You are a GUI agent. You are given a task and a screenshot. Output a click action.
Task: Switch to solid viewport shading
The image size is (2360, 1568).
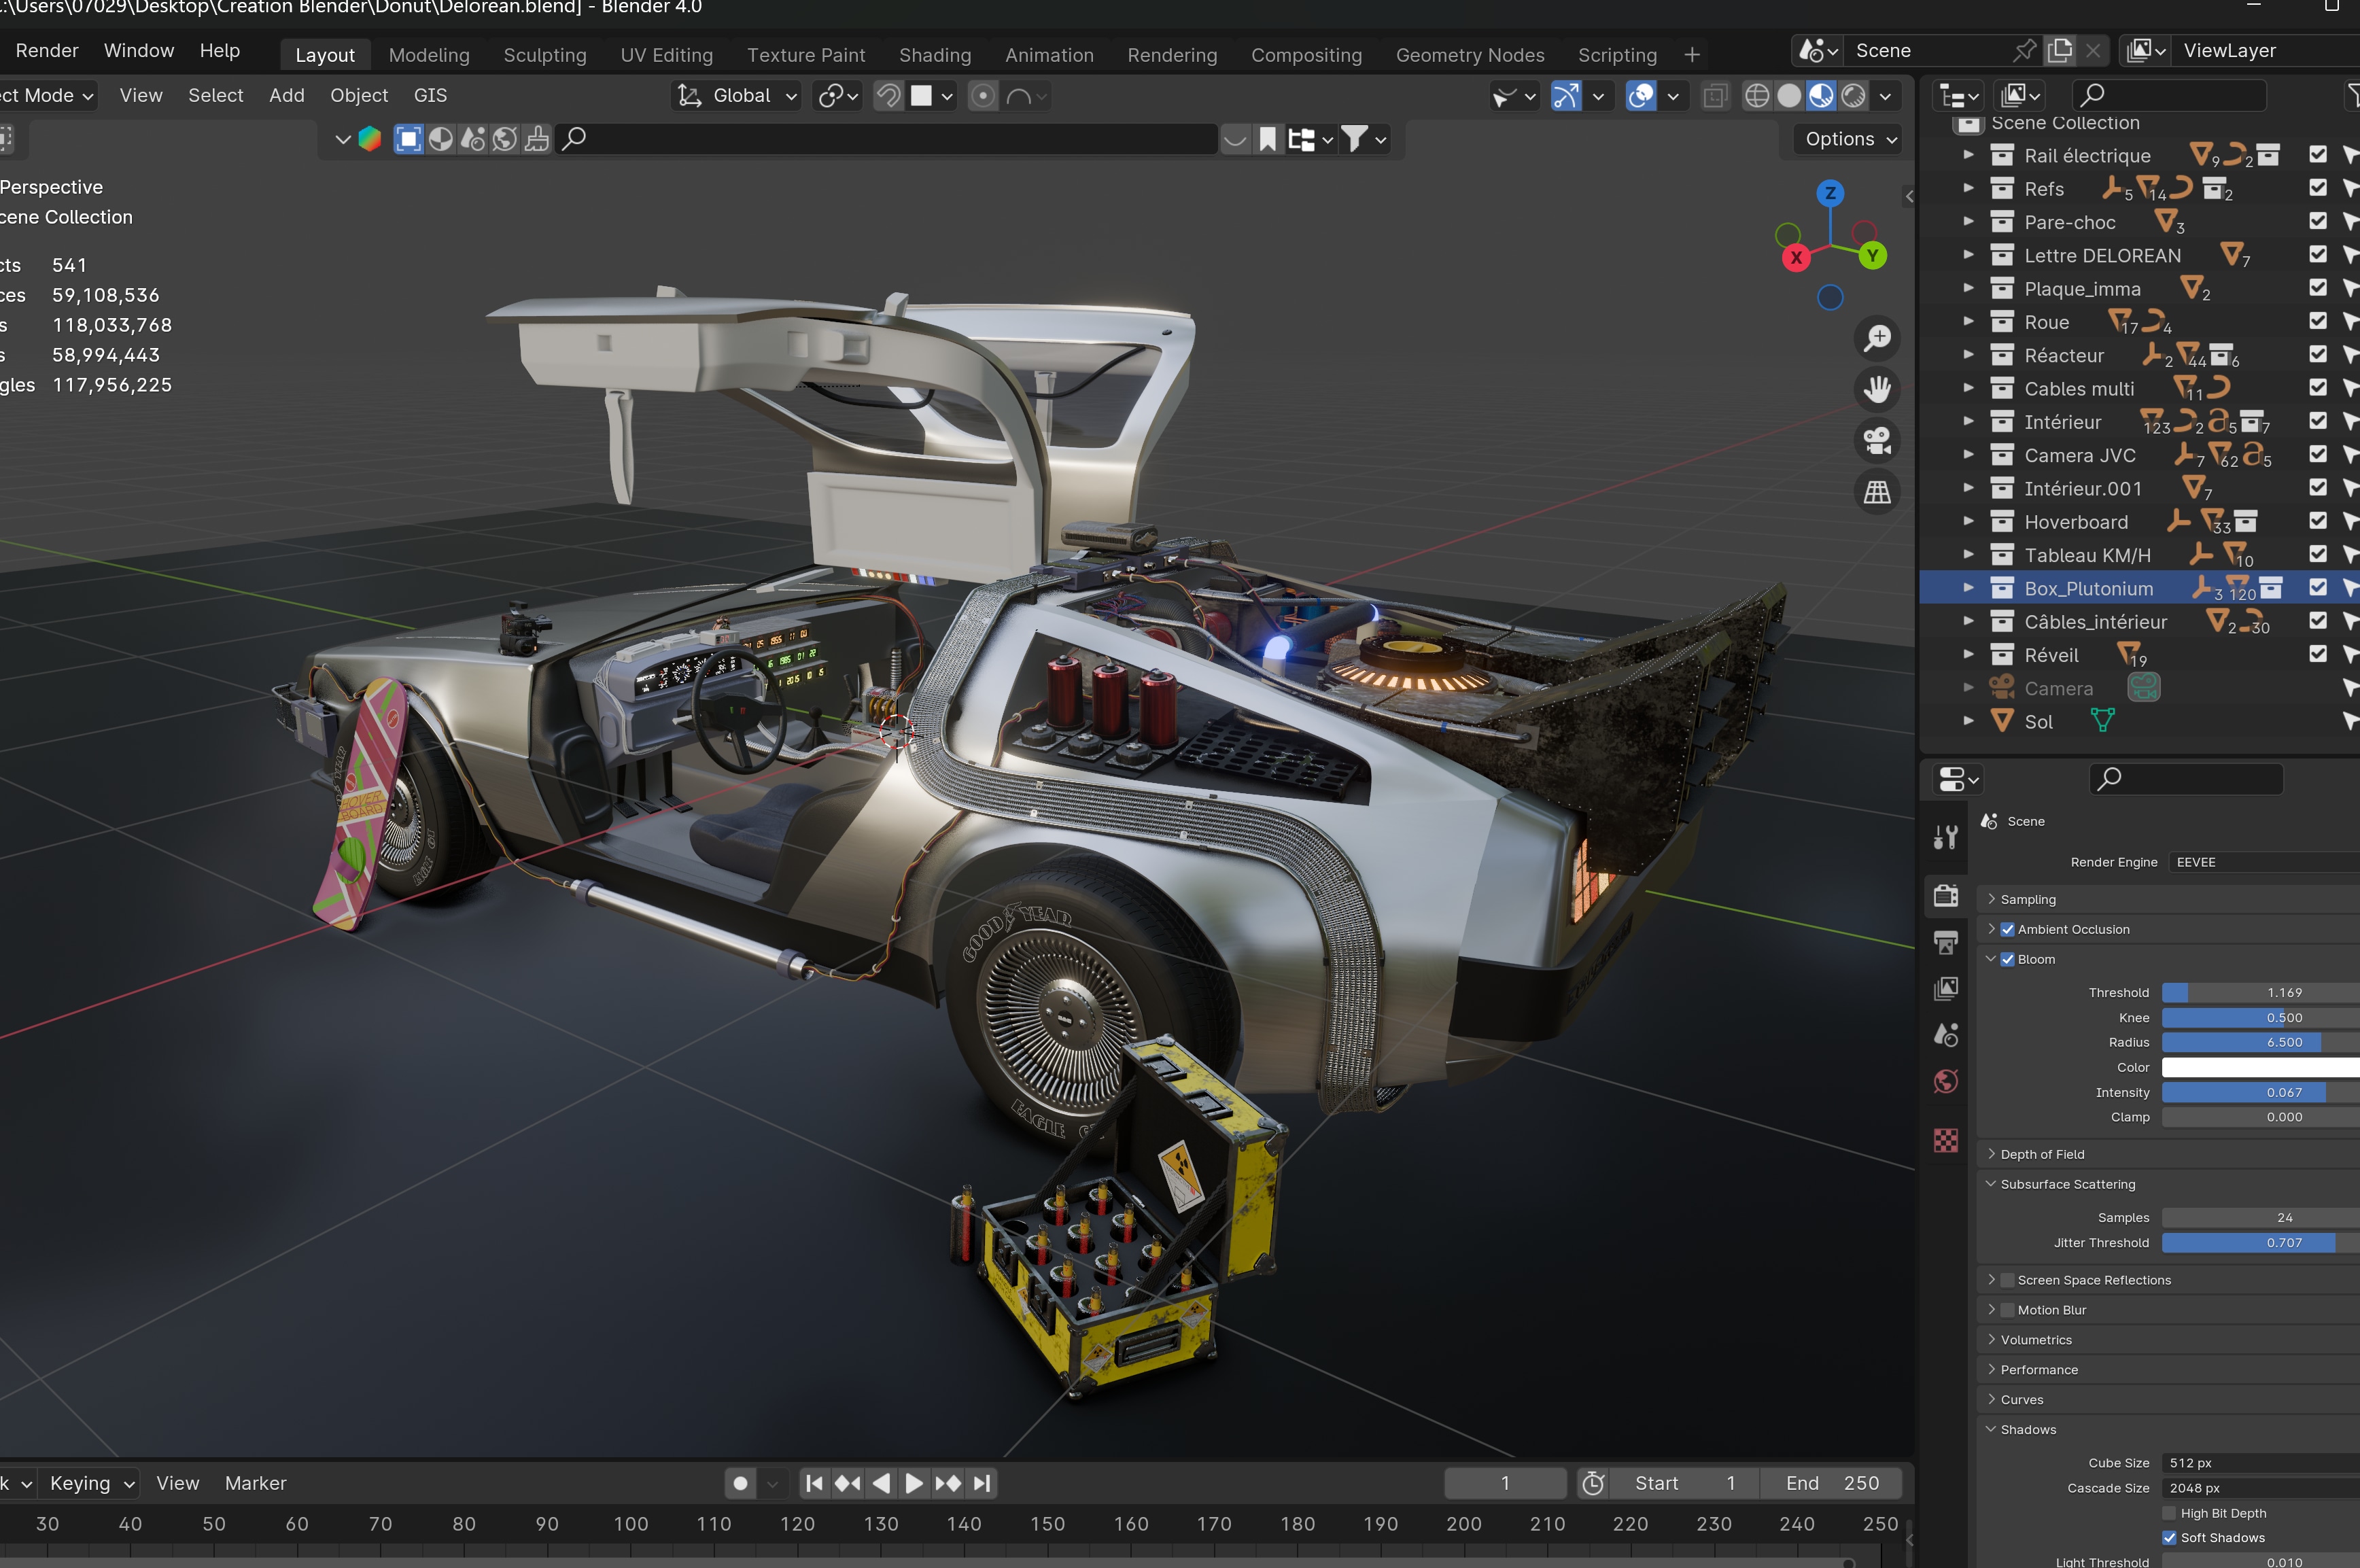point(1789,96)
